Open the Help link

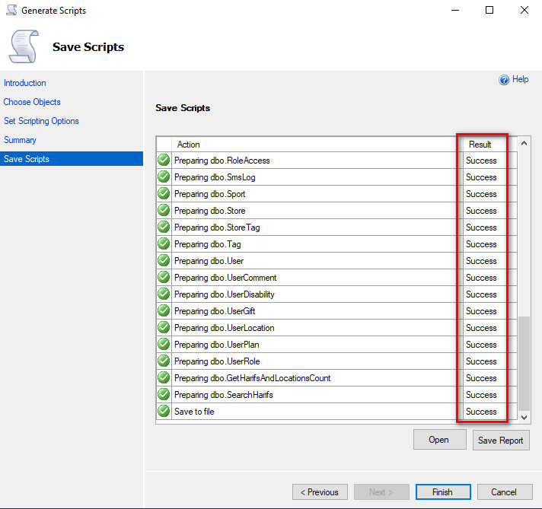[x=520, y=79]
